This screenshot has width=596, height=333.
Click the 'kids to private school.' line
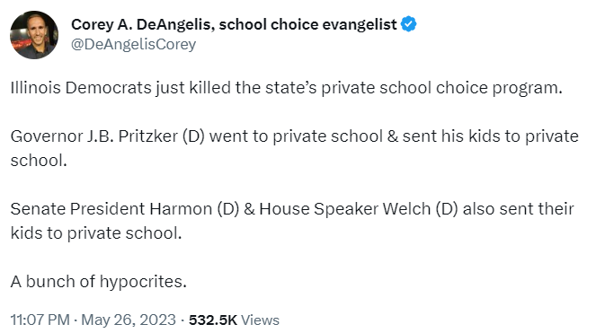coord(96,233)
